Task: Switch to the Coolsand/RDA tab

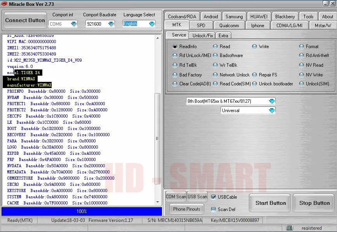Action: click(182, 17)
